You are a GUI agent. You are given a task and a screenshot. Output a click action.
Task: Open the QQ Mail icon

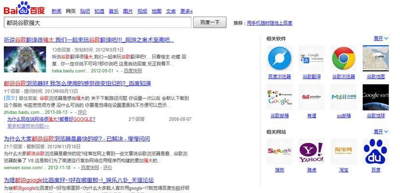tap(343, 97)
